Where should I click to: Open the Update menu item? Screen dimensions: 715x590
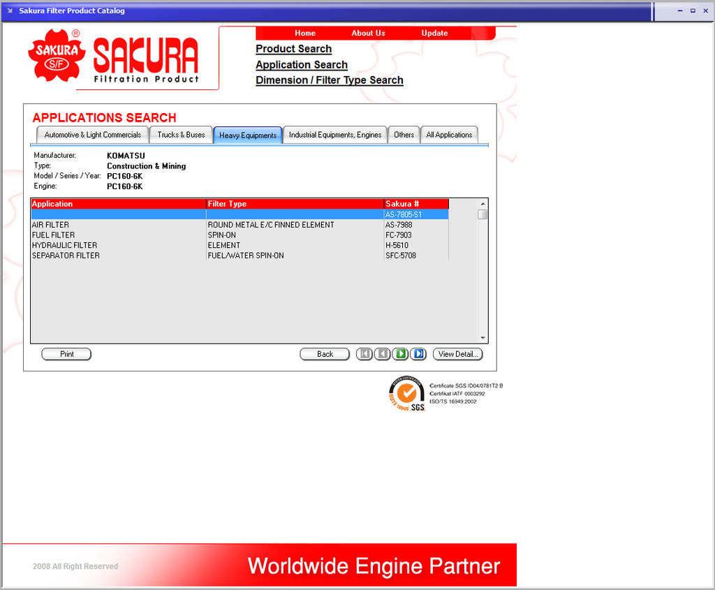tap(434, 33)
